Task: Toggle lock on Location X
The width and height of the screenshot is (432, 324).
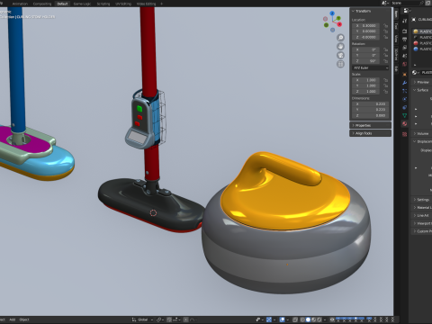Action: [385, 26]
